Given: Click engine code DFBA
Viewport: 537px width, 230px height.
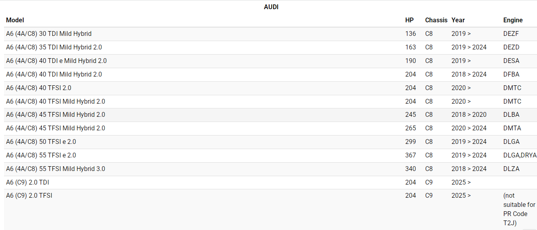Looking at the screenshot, I should [x=511, y=75].
